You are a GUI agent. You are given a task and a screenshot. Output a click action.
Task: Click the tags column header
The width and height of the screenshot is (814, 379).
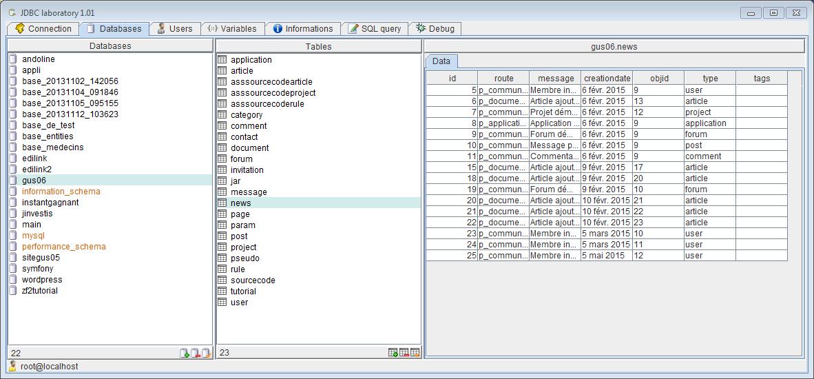pyautogui.click(x=762, y=78)
